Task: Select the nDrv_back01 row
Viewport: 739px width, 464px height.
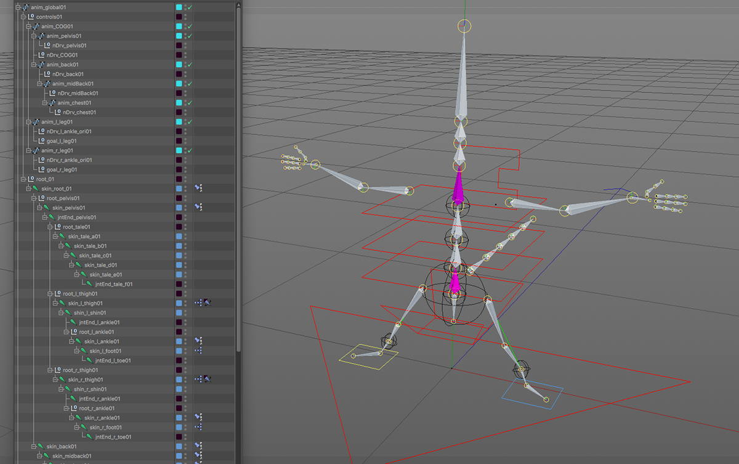Action: point(69,74)
